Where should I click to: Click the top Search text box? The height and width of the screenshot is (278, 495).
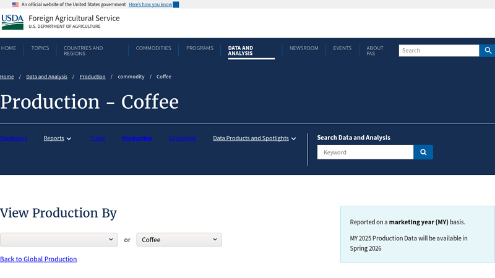click(x=439, y=51)
